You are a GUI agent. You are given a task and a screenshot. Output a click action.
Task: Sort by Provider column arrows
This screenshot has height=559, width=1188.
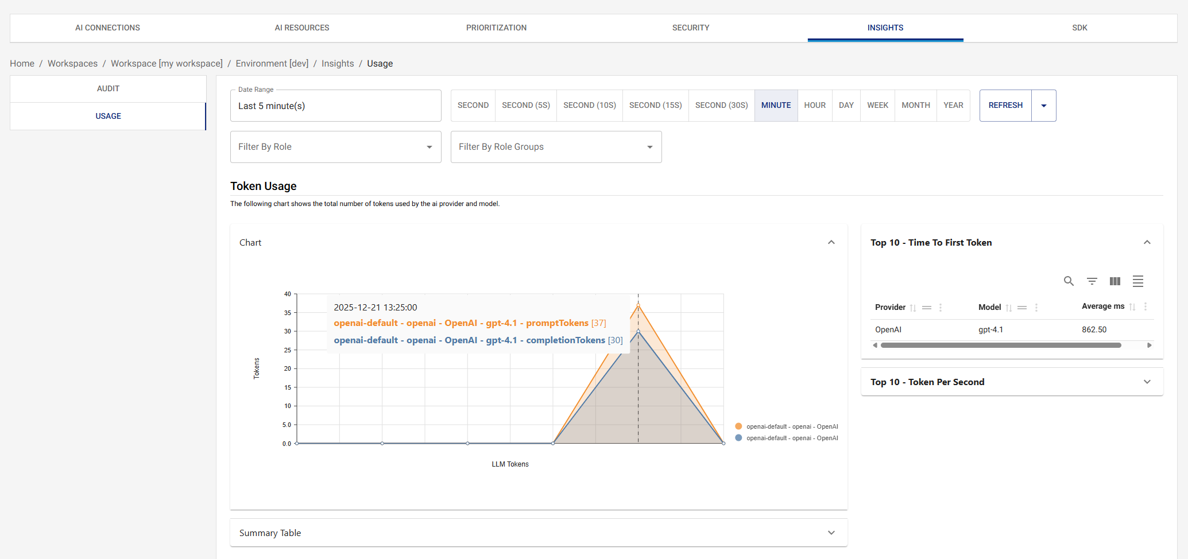(913, 308)
